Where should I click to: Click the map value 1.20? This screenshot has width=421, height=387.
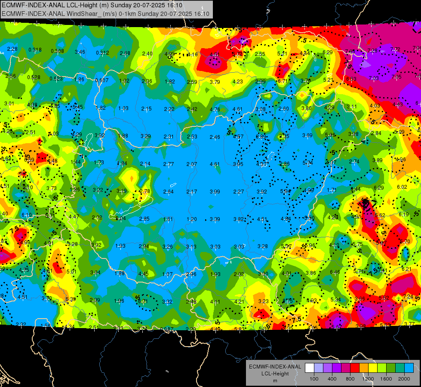(192, 219)
